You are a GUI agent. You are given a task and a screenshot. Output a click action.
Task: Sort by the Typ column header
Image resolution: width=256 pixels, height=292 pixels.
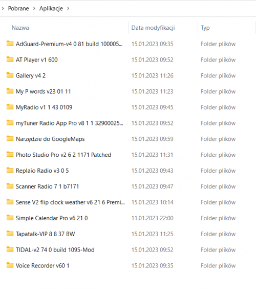coord(205,28)
